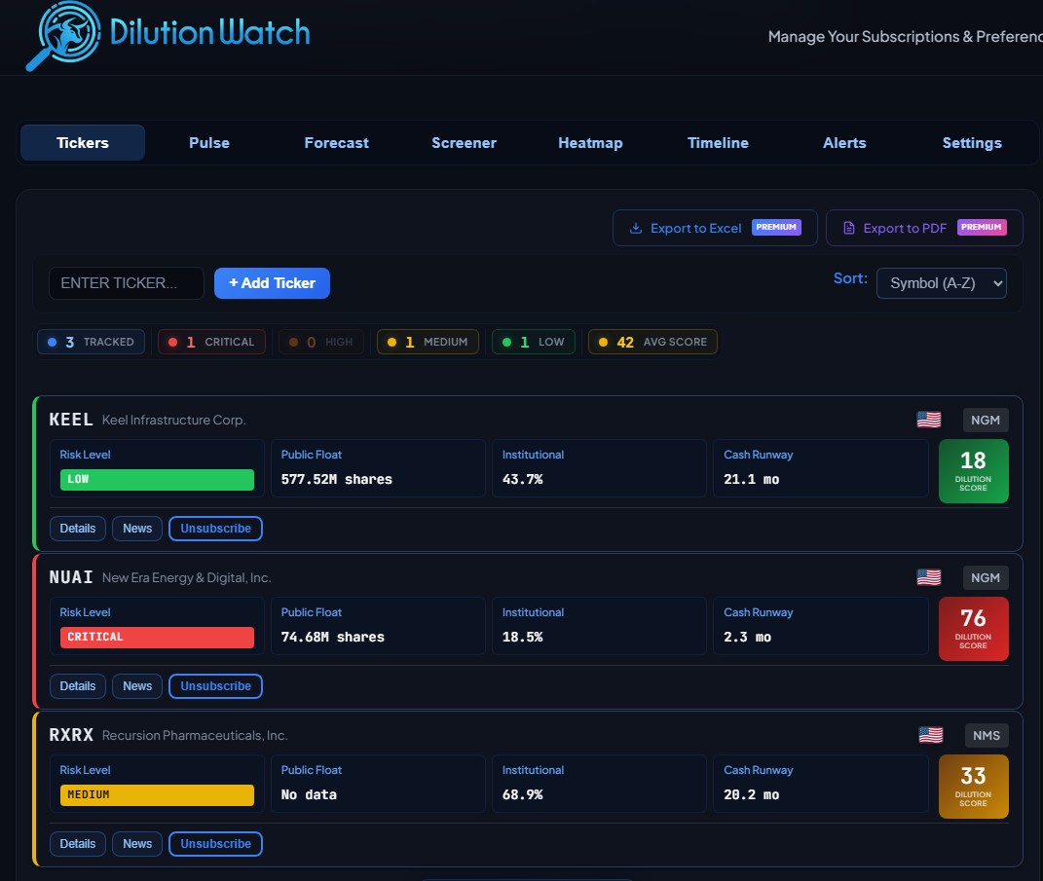Filter by the 1 Critical chip

point(211,342)
